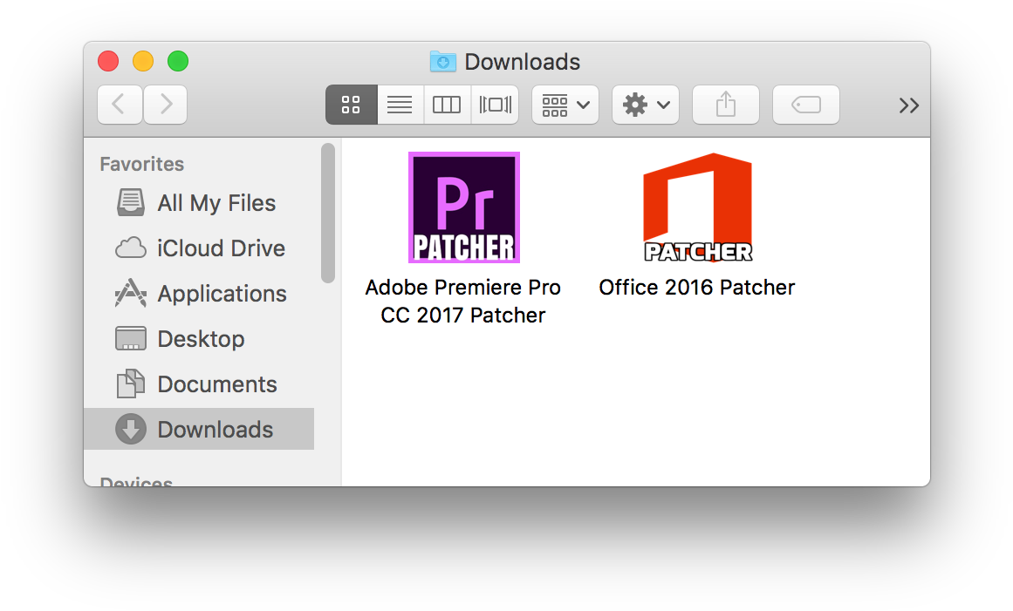1013x611 pixels.
Task: Open the Adobe Premiere Pro Patcher icon
Action: pyautogui.click(x=464, y=207)
